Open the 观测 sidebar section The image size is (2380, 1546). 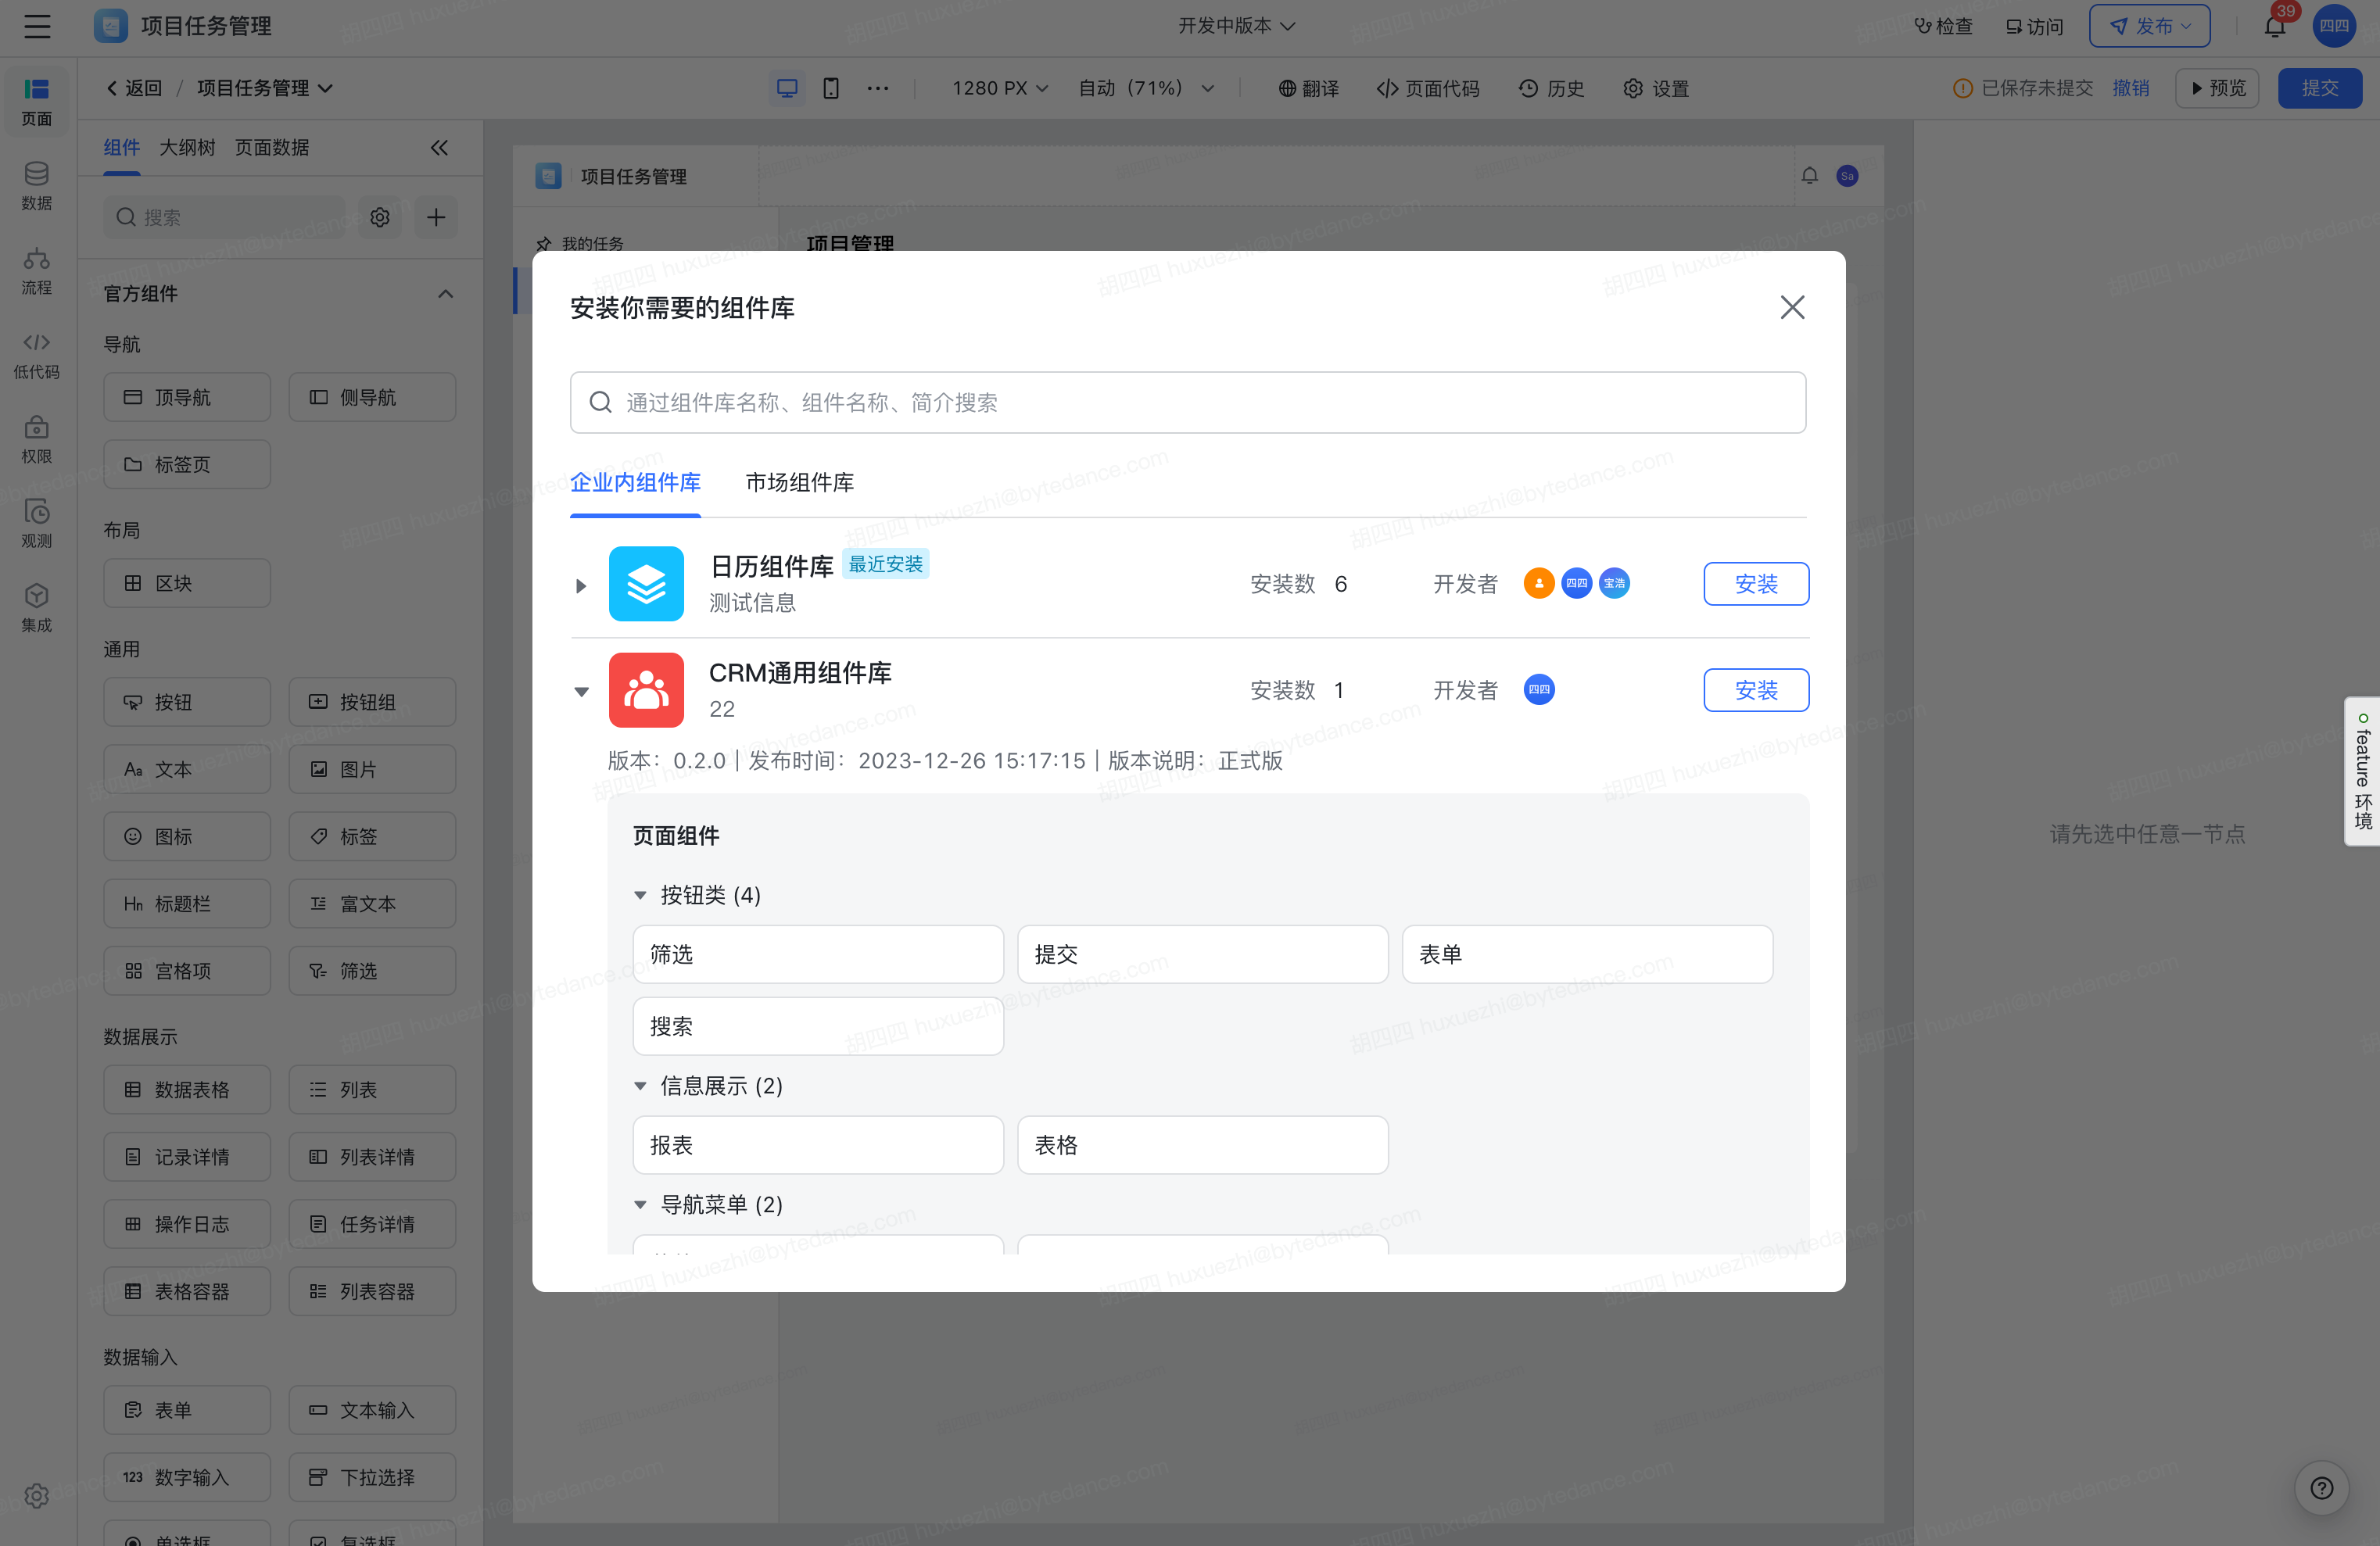[37, 524]
